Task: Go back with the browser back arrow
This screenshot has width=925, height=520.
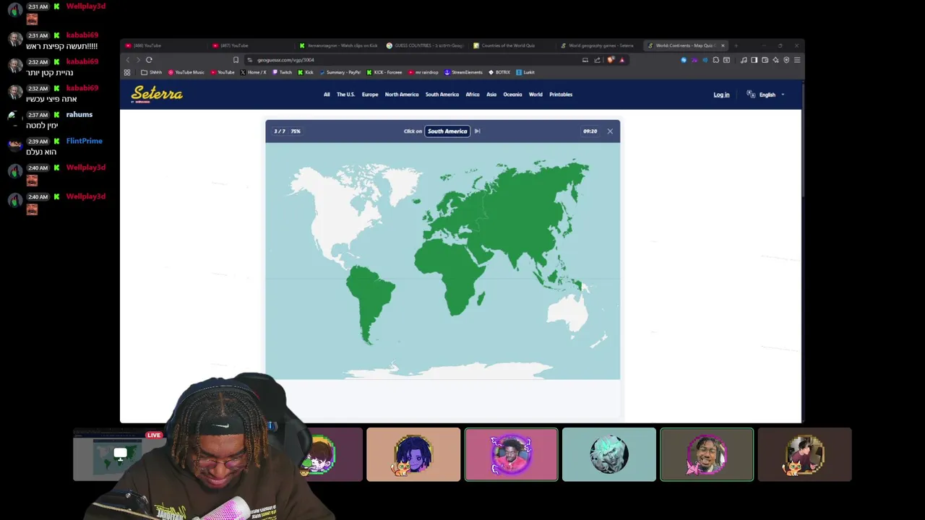Action: [128, 60]
